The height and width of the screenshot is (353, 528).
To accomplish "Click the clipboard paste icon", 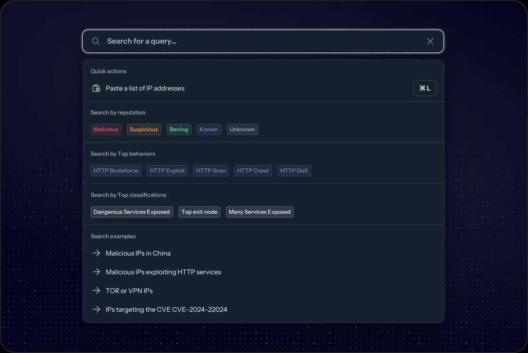I will tap(96, 88).
